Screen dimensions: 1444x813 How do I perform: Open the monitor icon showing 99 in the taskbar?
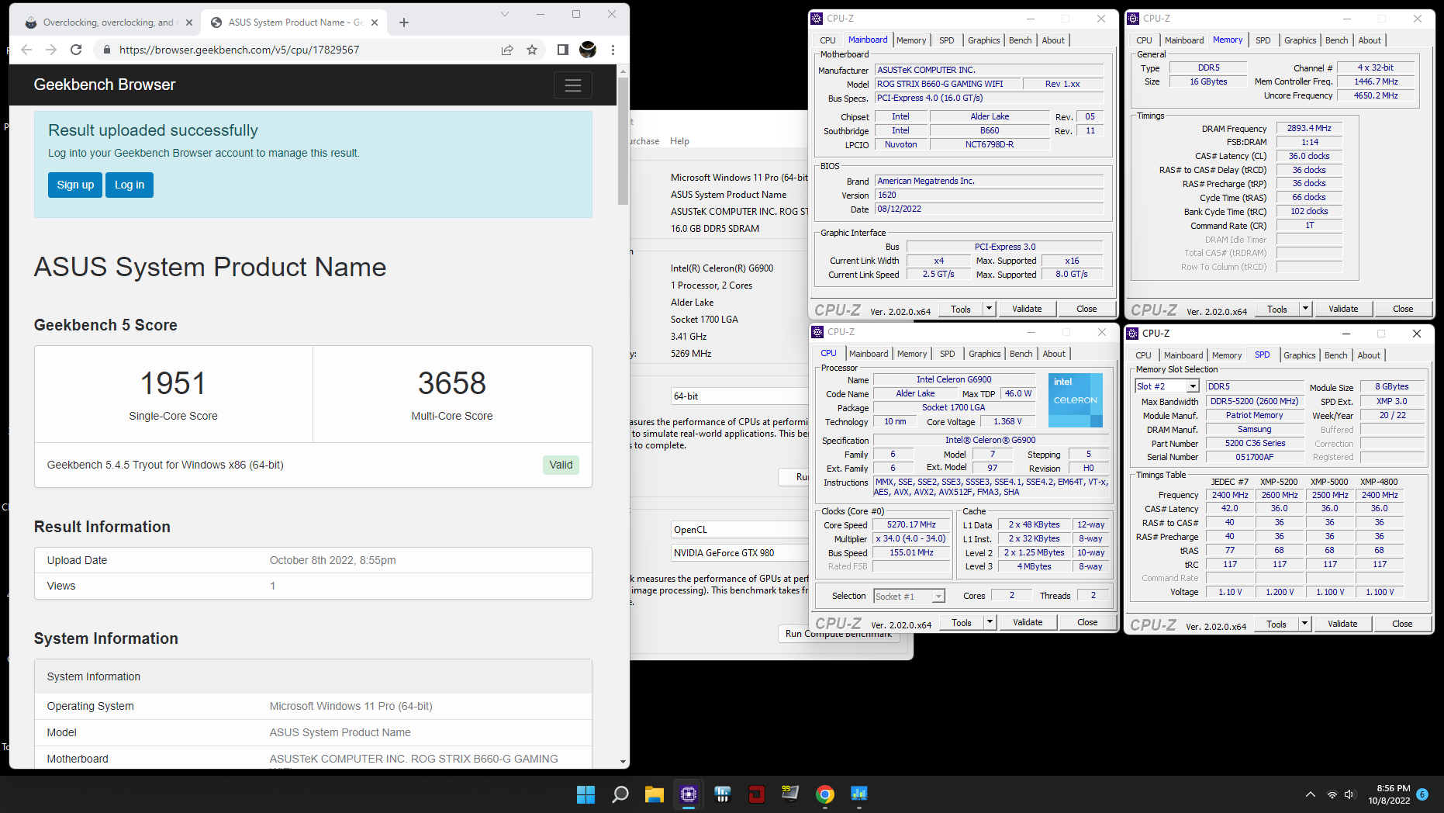(790, 794)
